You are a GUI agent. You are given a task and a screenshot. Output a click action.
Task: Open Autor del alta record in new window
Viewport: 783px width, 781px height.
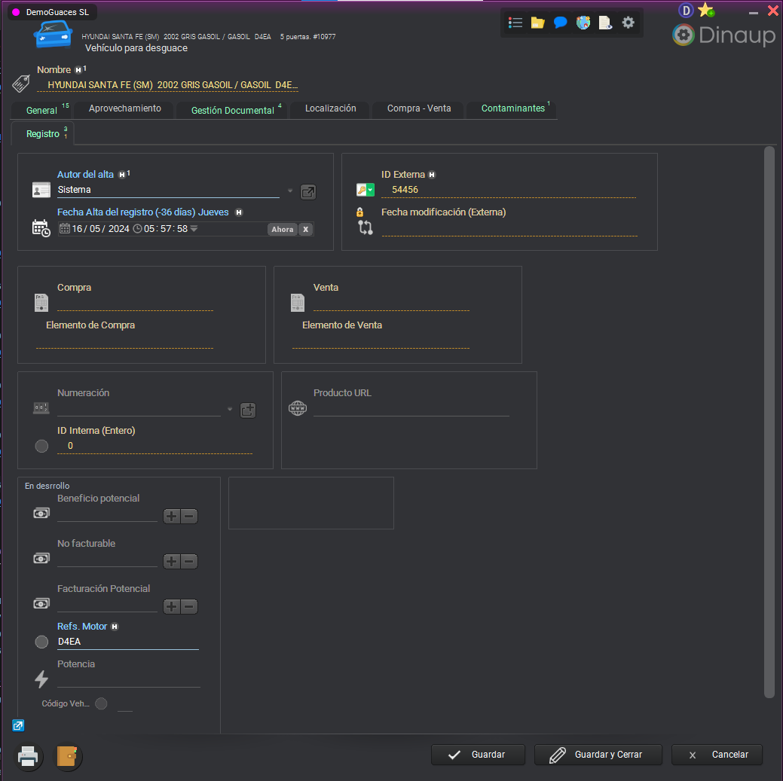click(307, 191)
